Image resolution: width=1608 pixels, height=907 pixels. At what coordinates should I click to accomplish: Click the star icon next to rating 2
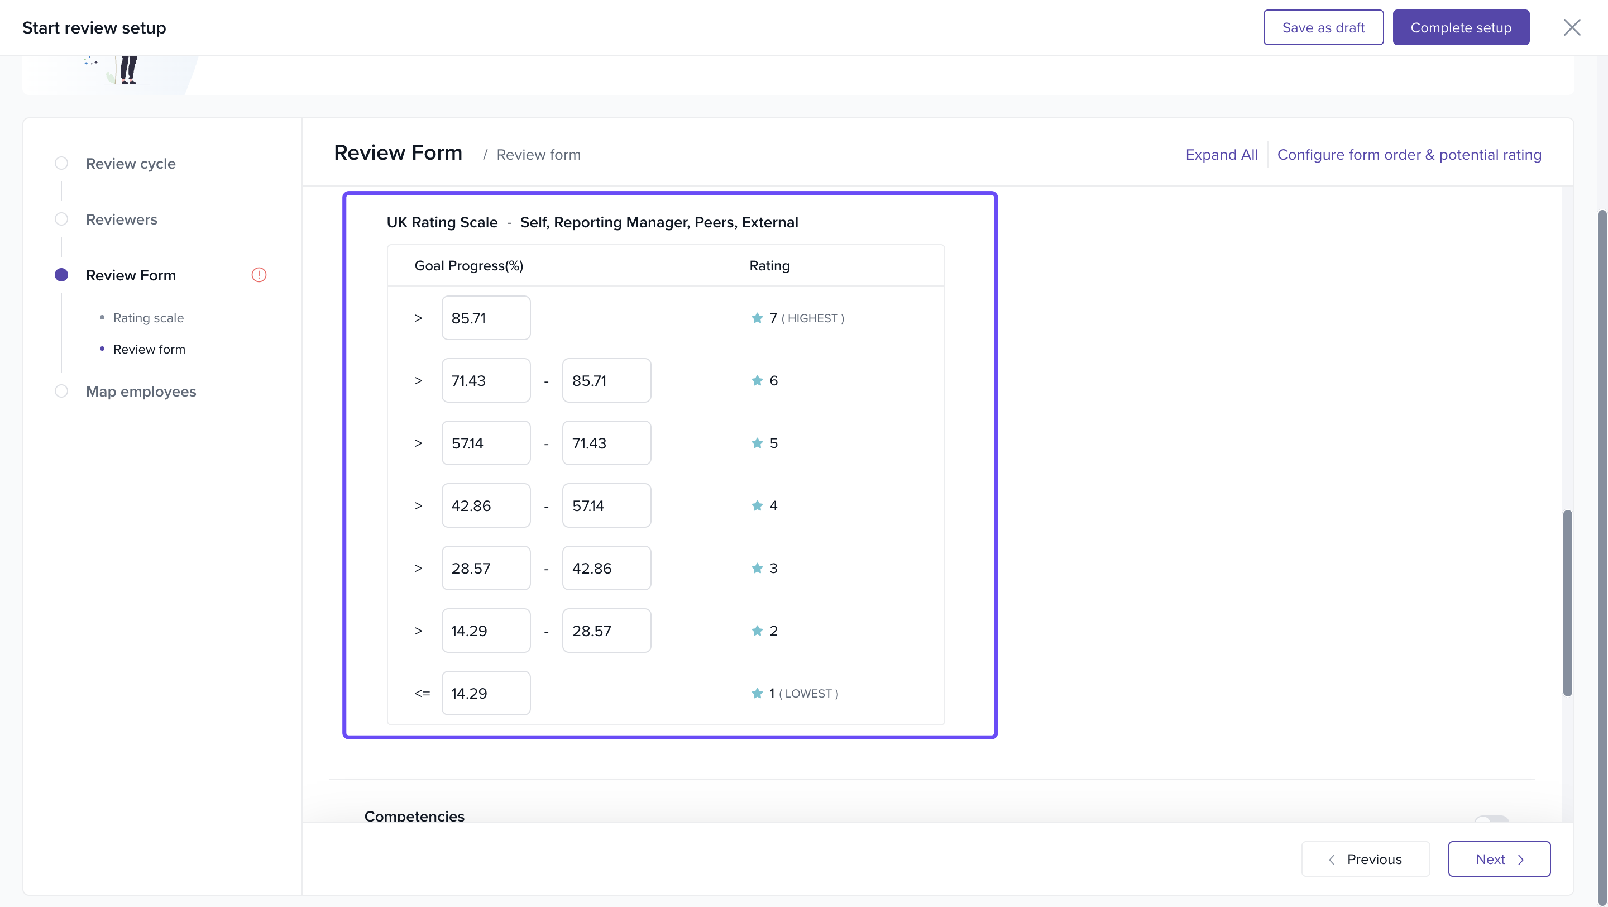click(x=757, y=631)
